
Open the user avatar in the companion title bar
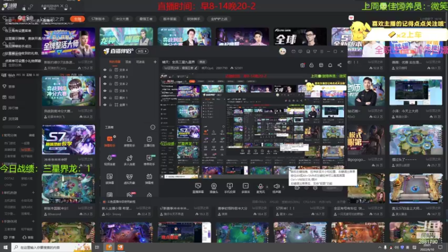[x=282, y=51]
